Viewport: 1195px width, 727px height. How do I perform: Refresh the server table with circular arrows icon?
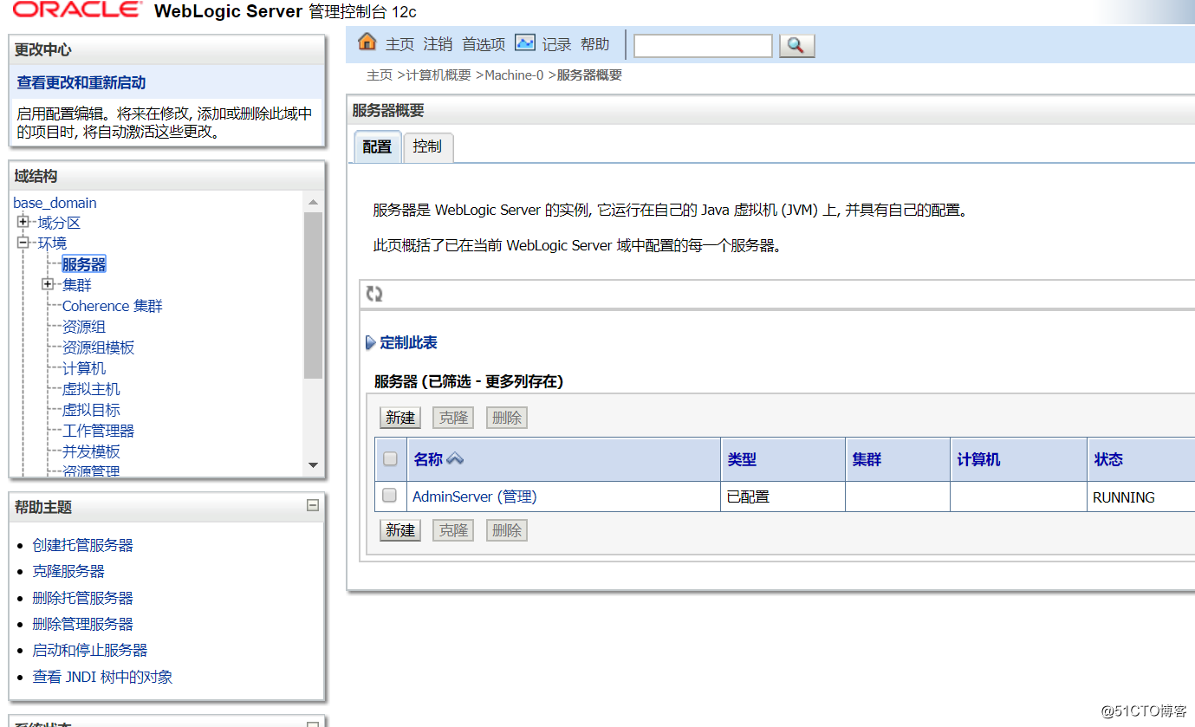point(374,294)
